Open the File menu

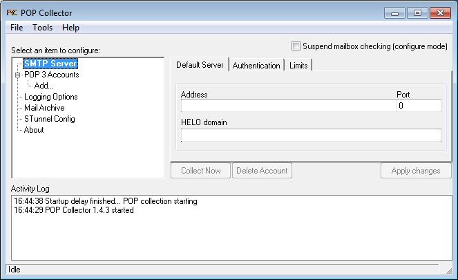coord(17,28)
